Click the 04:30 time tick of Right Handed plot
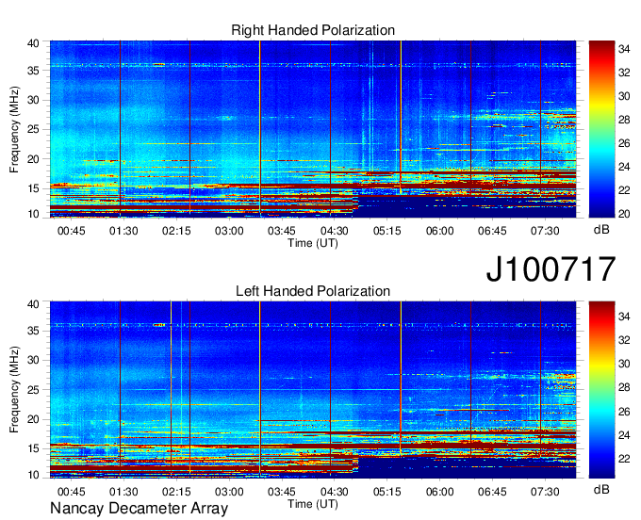This screenshot has width=641, height=520. [334, 231]
